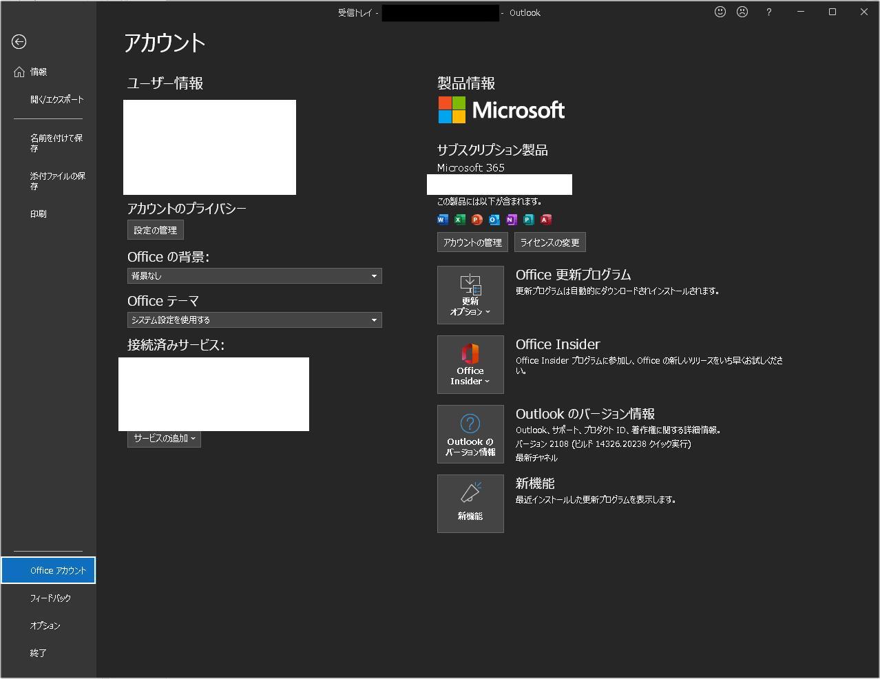Click the 接続済みサービス heading
This screenshot has height=679, width=880.
pos(176,345)
